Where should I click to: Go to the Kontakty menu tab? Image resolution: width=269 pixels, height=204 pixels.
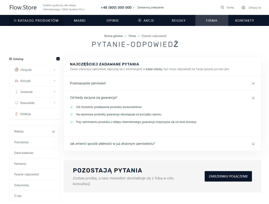click(244, 20)
